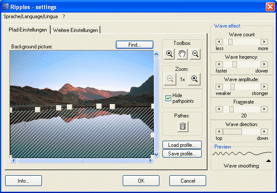Open the ? help menu
The width and height of the screenshot is (277, 193).
point(64,16)
